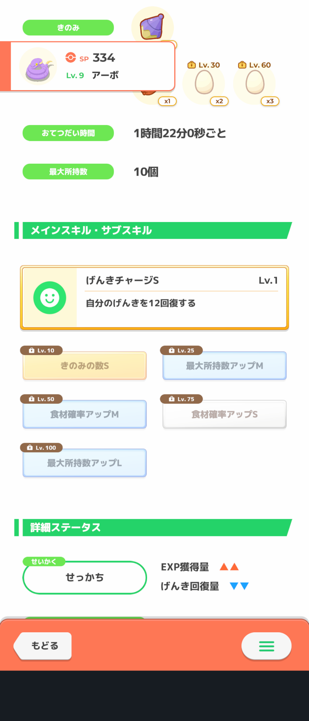Open the hamburger menu button
Viewport: 309px width, 721px height.
coord(266,646)
